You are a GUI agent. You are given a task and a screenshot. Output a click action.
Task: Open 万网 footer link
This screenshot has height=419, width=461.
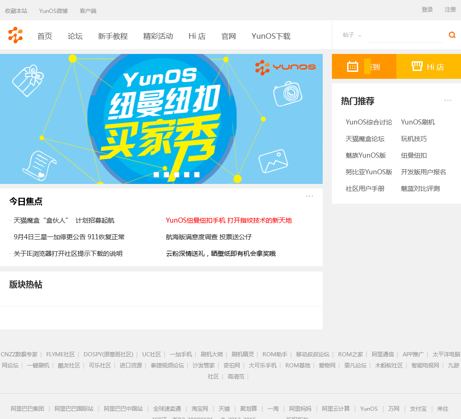click(394, 409)
